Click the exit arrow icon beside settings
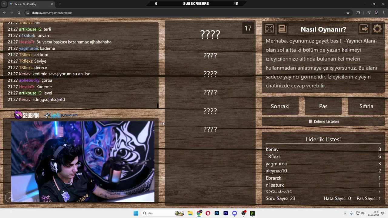Screen dimensions: 388x218 click(x=364, y=29)
